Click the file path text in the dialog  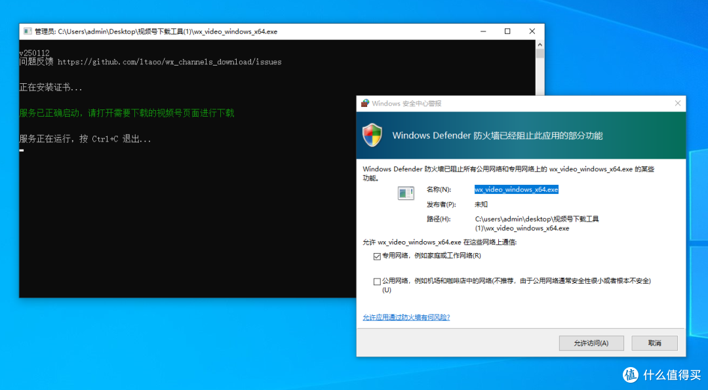point(537,224)
